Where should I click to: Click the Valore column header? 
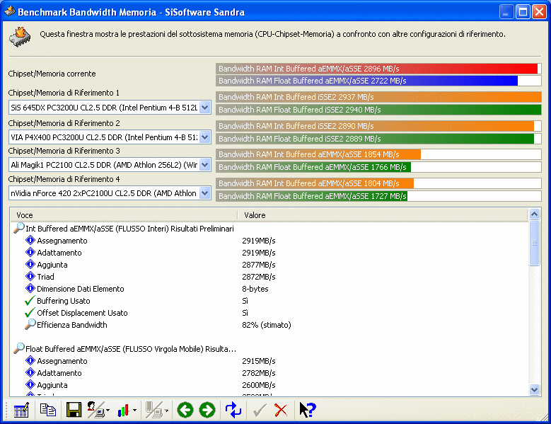coord(383,214)
